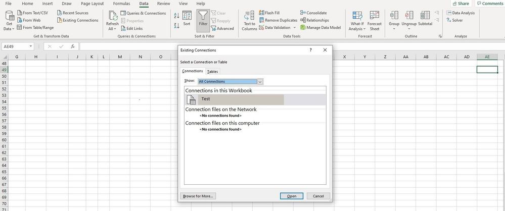
Task: Switch to the Insert ribbon tab
Action: pyautogui.click(x=48, y=4)
